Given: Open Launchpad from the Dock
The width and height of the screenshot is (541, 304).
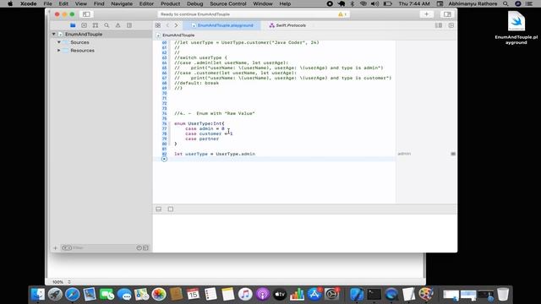Looking at the screenshot, I should 55,295.
